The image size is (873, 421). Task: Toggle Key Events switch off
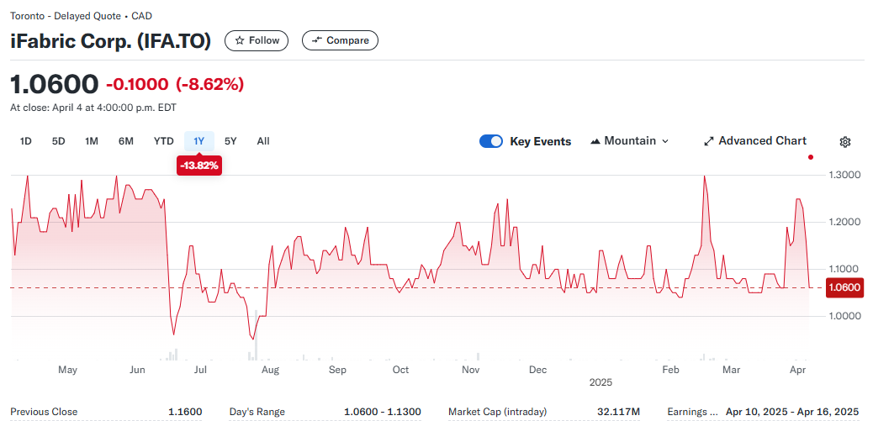click(x=491, y=141)
